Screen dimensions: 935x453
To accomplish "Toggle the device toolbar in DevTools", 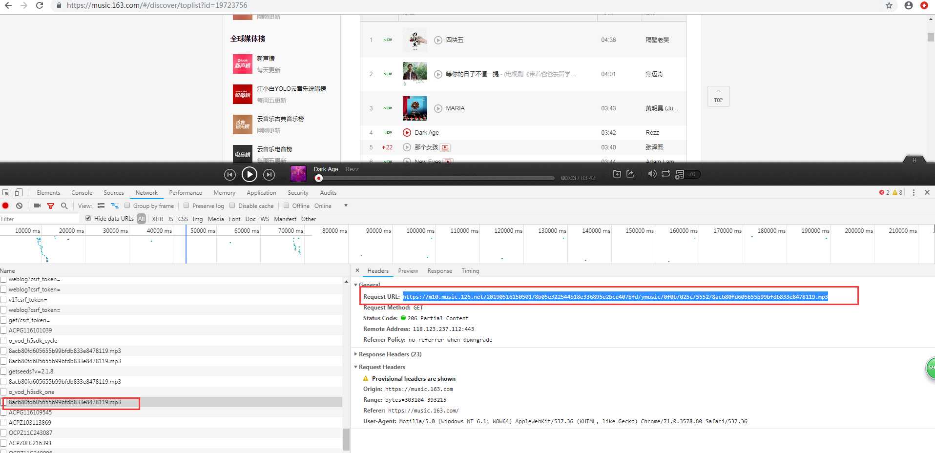I will [19, 193].
